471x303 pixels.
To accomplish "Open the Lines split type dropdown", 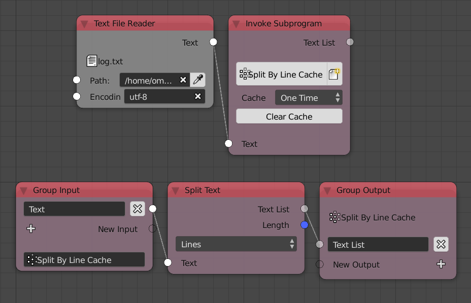I will (x=236, y=244).
